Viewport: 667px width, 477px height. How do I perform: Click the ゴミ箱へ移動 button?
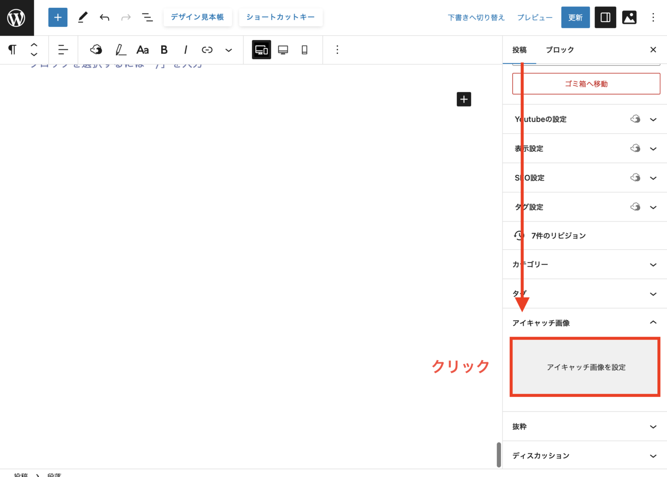[x=586, y=84]
